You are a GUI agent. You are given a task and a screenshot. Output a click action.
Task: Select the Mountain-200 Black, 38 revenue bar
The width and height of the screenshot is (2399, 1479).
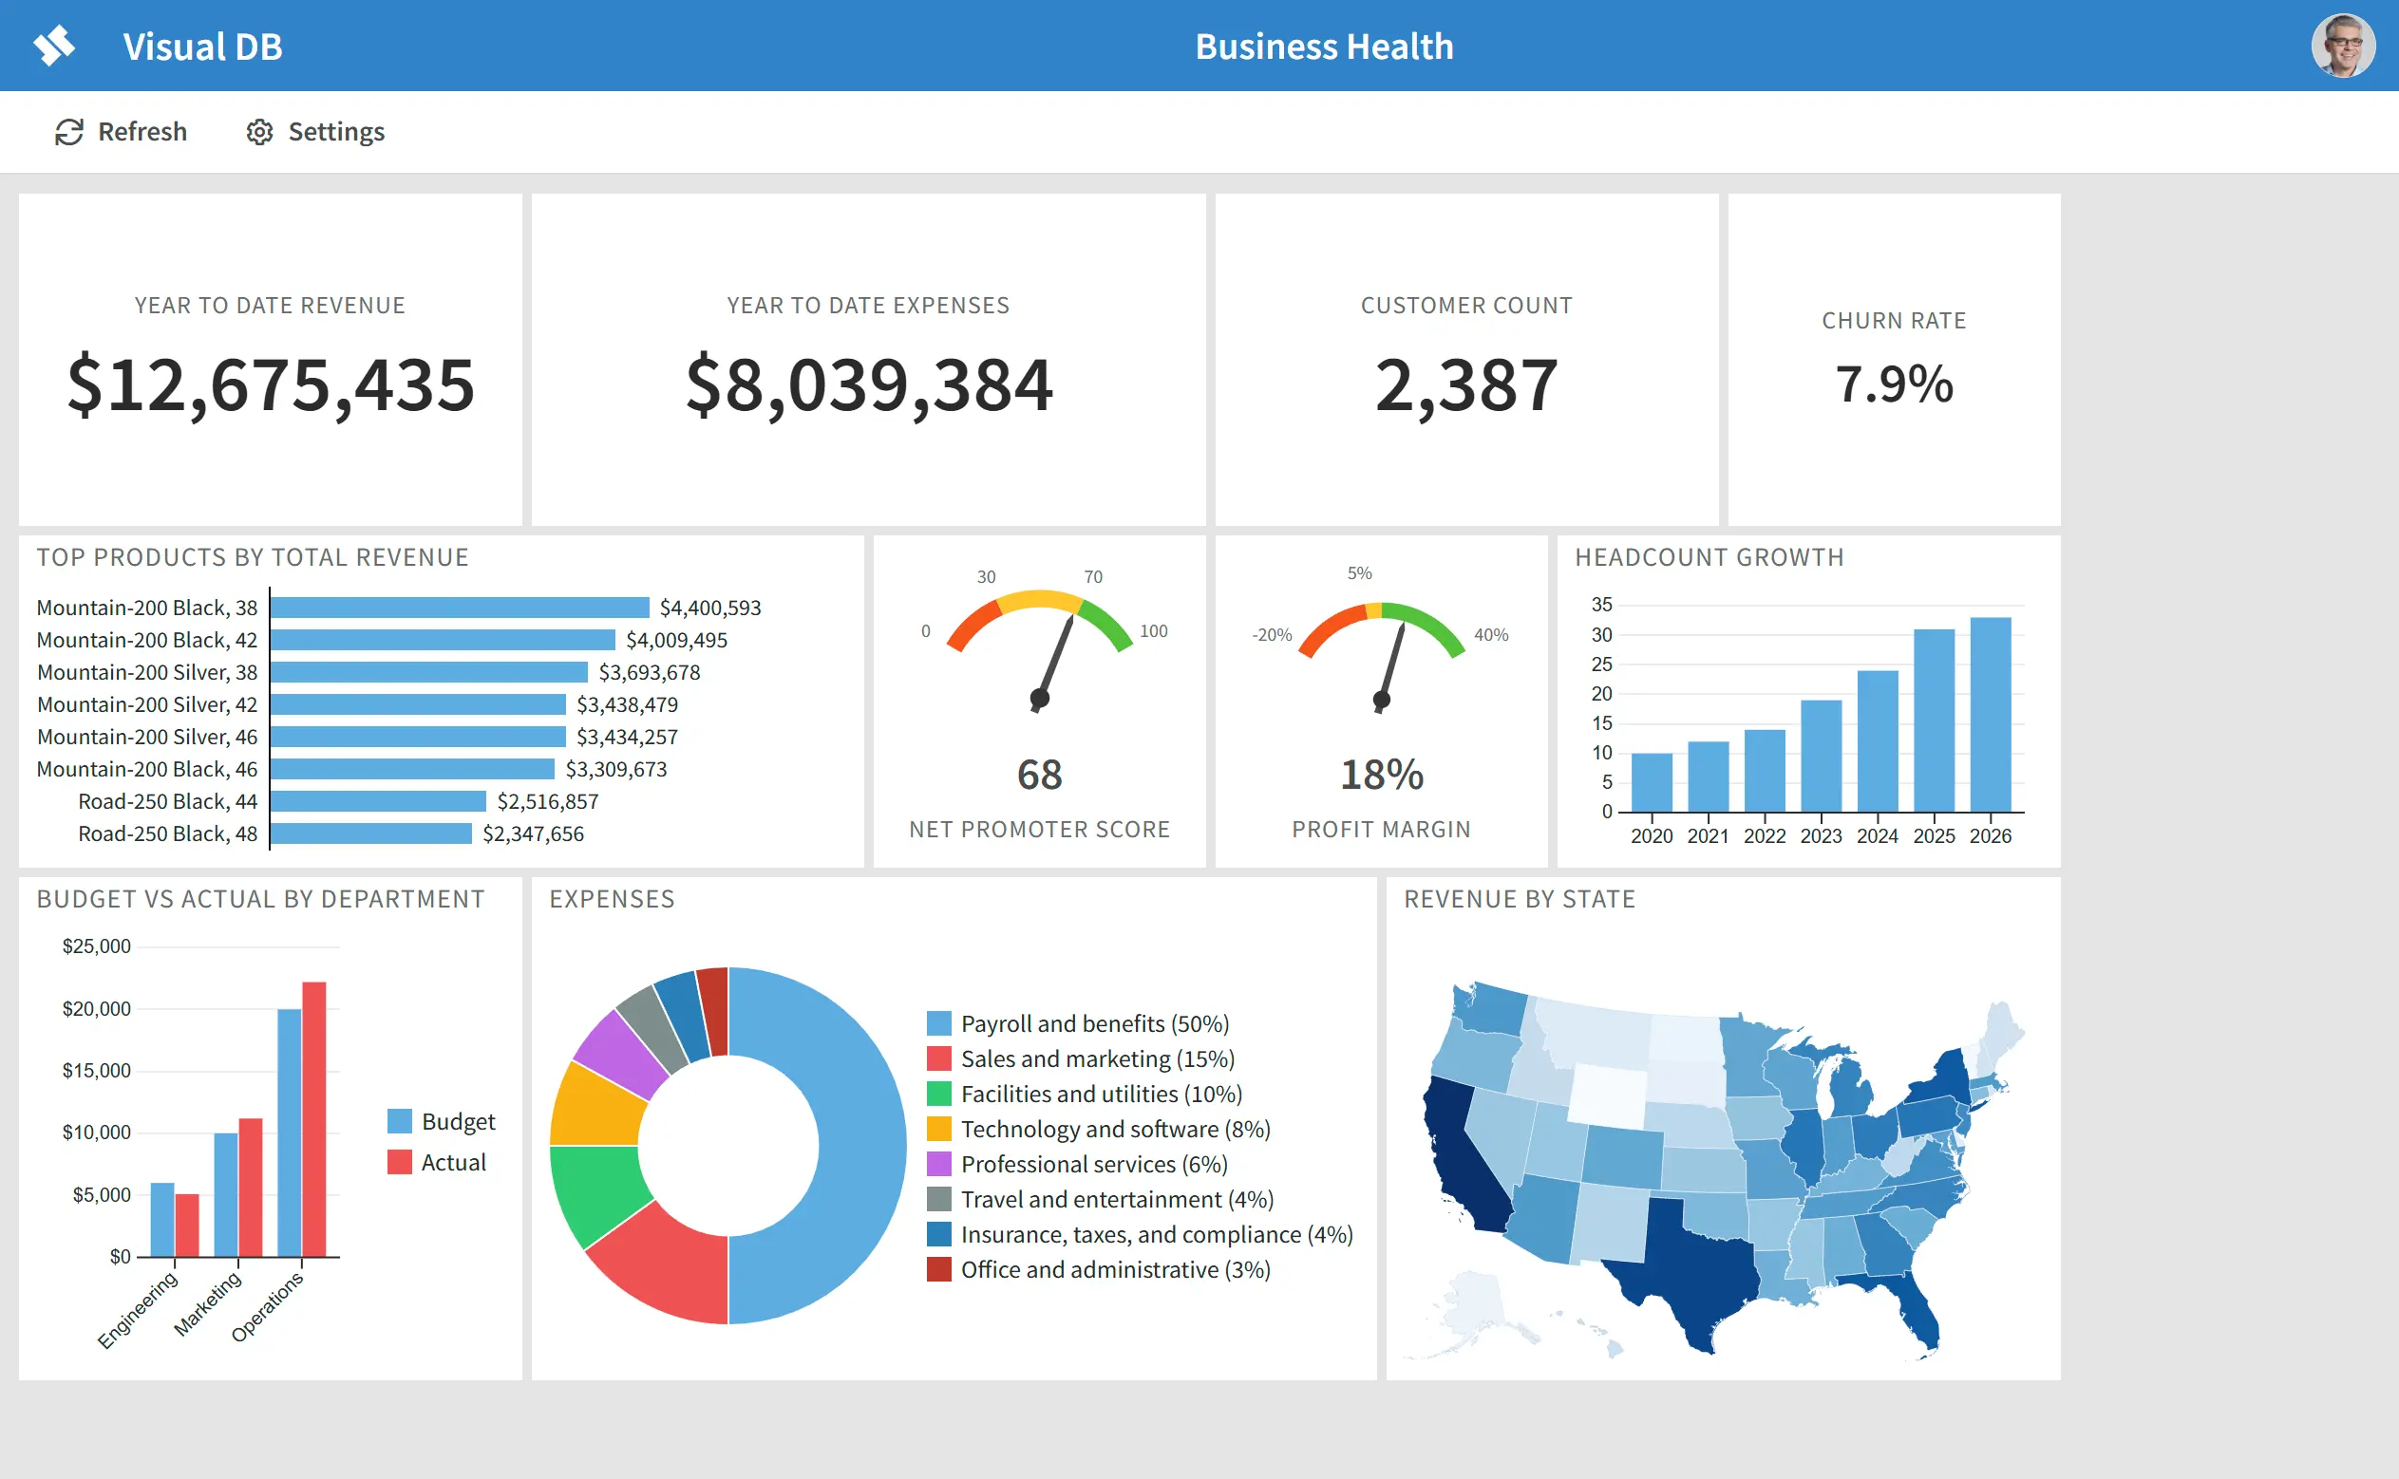(460, 608)
